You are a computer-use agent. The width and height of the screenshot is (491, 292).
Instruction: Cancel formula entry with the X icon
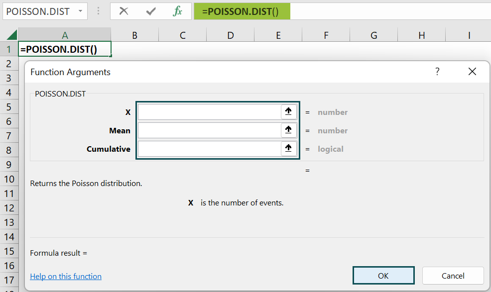(123, 11)
